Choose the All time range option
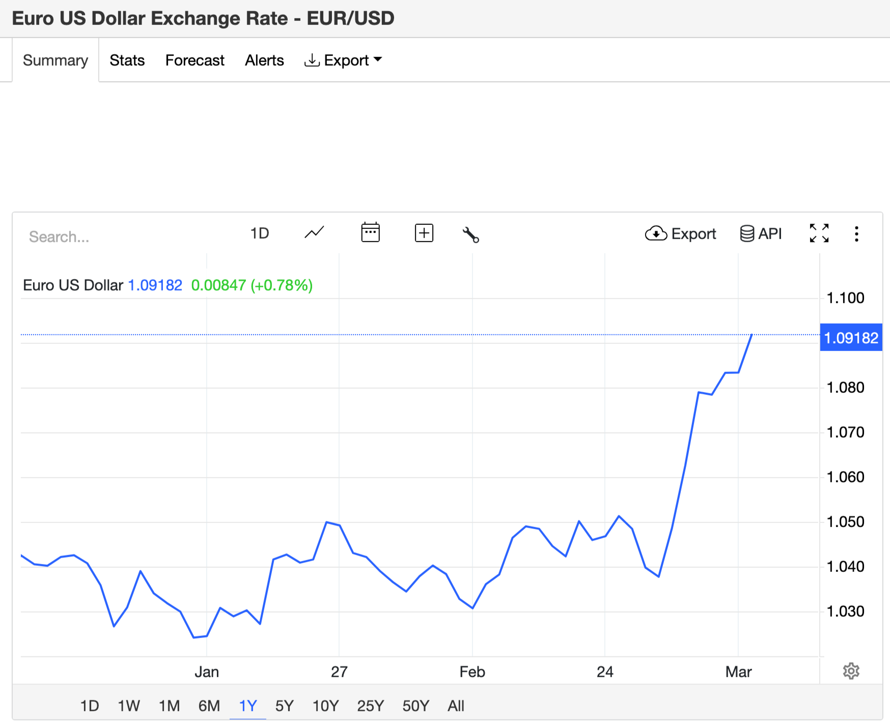 (x=456, y=706)
